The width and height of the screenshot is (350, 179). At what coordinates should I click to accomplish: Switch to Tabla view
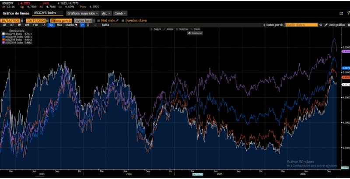point(105,25)
